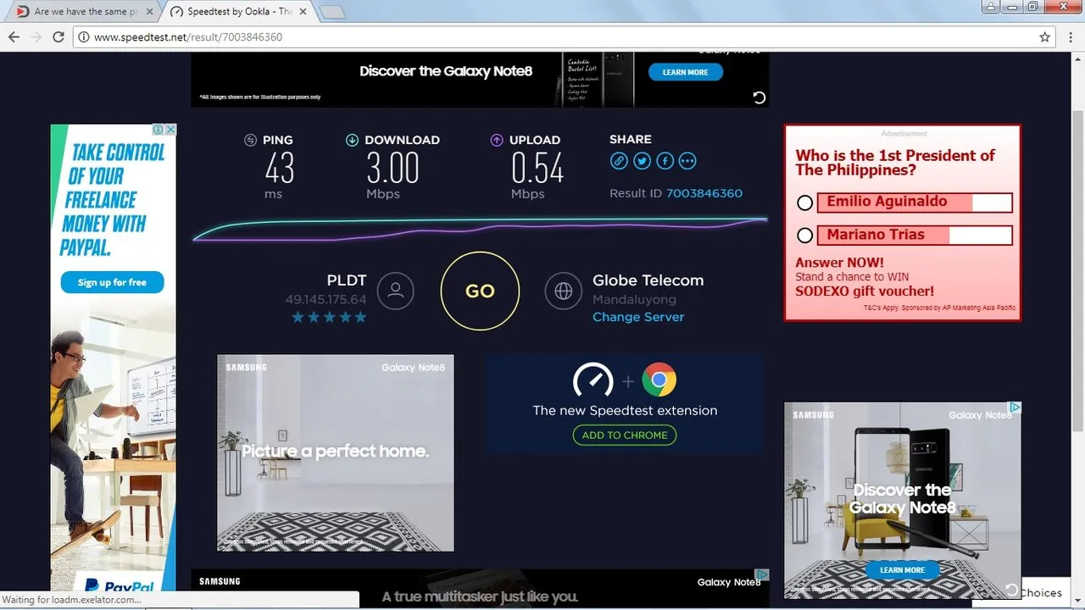Copy result link using the link share icon
Viewport: 1085px width, 610px height.
point(619,161)
